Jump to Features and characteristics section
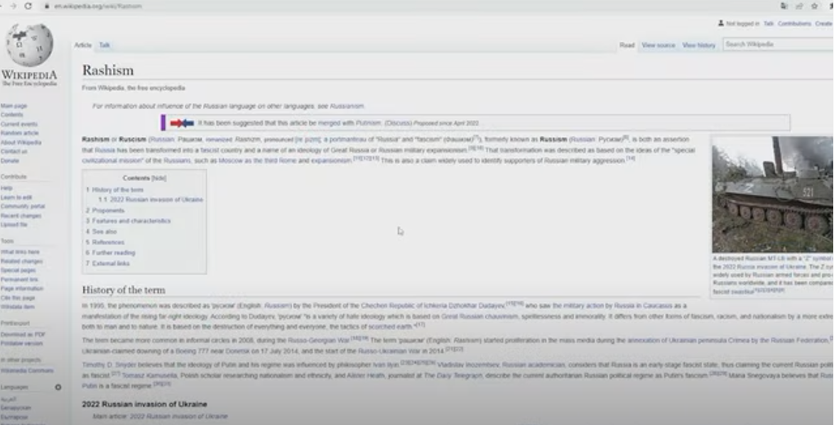This screenshot has width=834, height=425. 131,221
